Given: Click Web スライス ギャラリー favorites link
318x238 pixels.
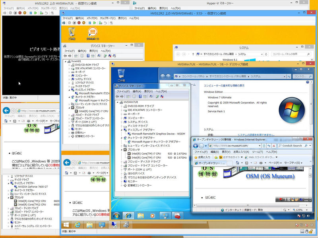Looking at the screenshot, I should click(262, 157).
